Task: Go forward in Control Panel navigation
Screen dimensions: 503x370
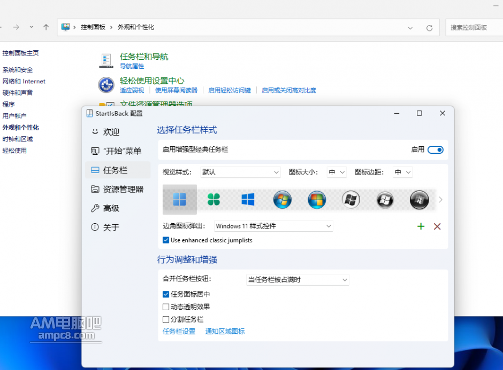Action: pos(16,27)
